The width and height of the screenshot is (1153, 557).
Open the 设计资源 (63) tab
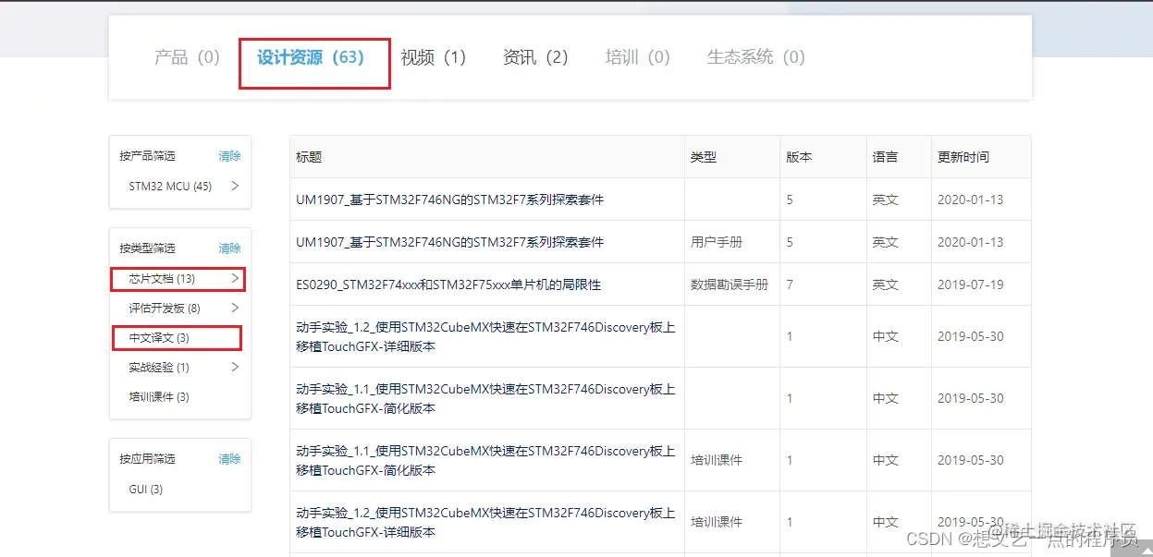(311, 57)
